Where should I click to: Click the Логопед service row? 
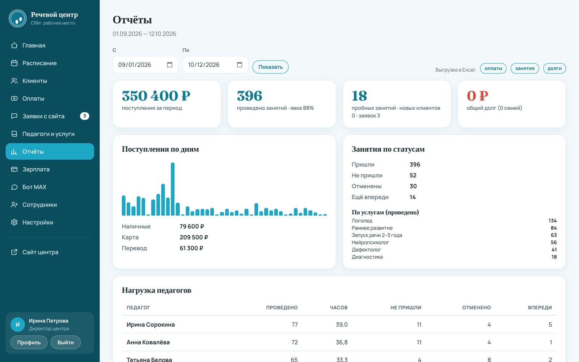click(454, 221)
